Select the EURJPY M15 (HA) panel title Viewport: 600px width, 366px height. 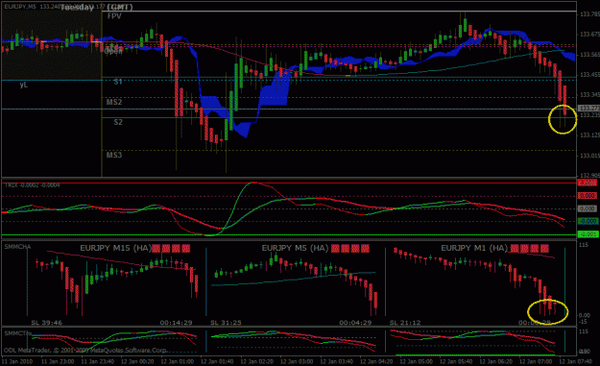(x=115, y=248)
